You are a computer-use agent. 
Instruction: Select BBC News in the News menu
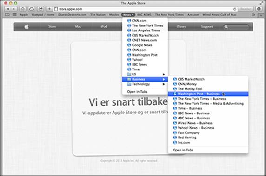[x=145, y=65]
